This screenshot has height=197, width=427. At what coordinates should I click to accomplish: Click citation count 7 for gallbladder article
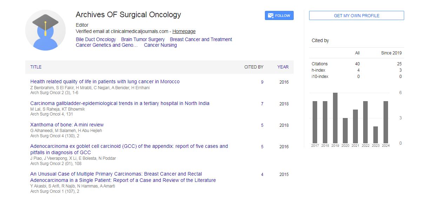pyautogui.click(x=262, y=104)
